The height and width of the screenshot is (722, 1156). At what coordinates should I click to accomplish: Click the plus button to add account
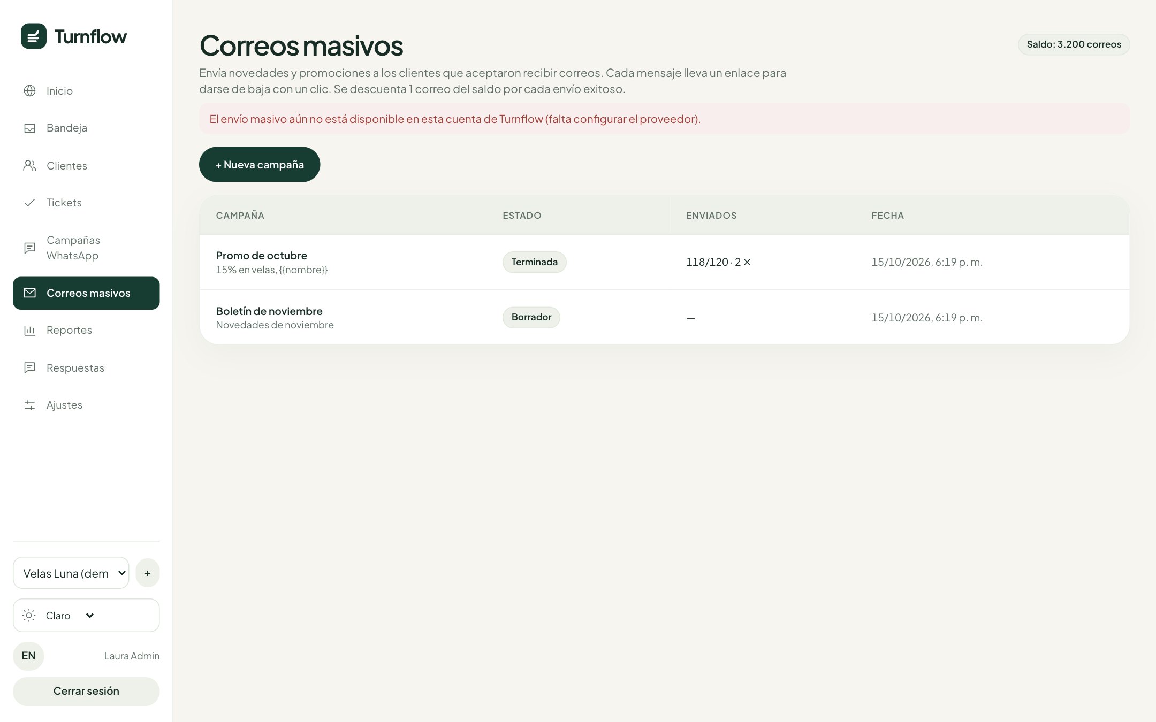pos(148,573)
